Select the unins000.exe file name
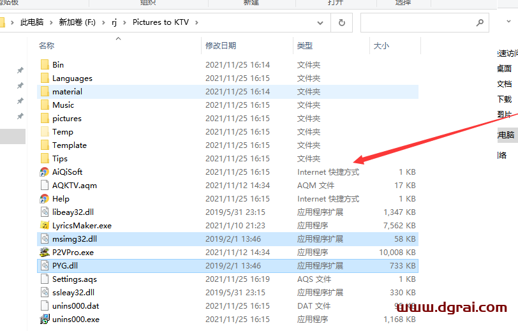 coord(76,320)
